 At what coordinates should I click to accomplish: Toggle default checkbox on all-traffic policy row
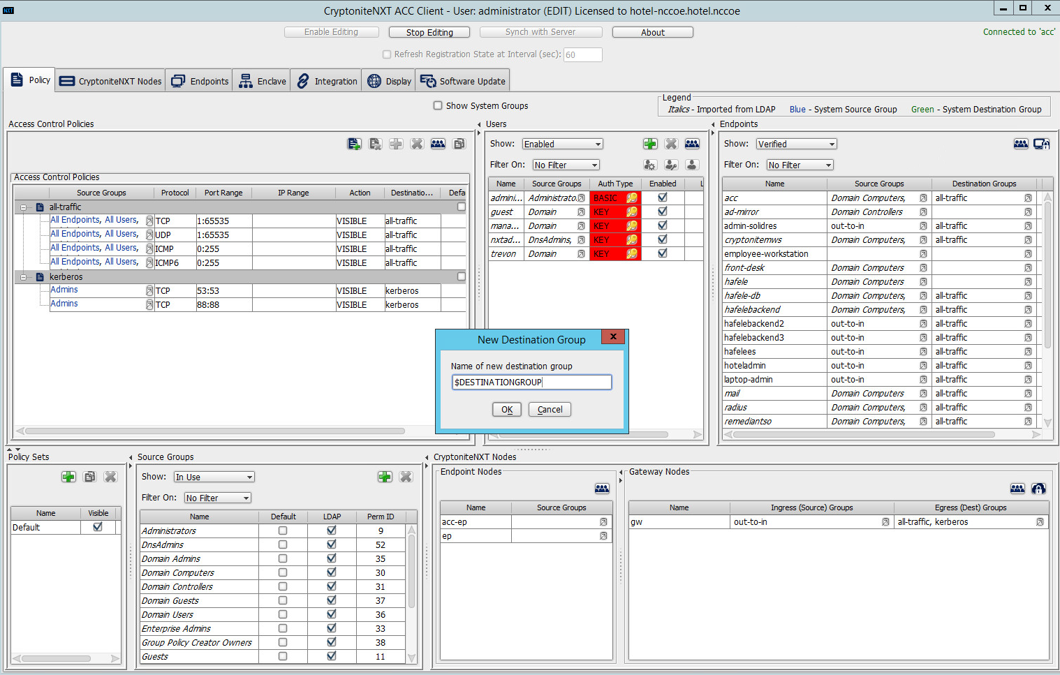[462, 207]
